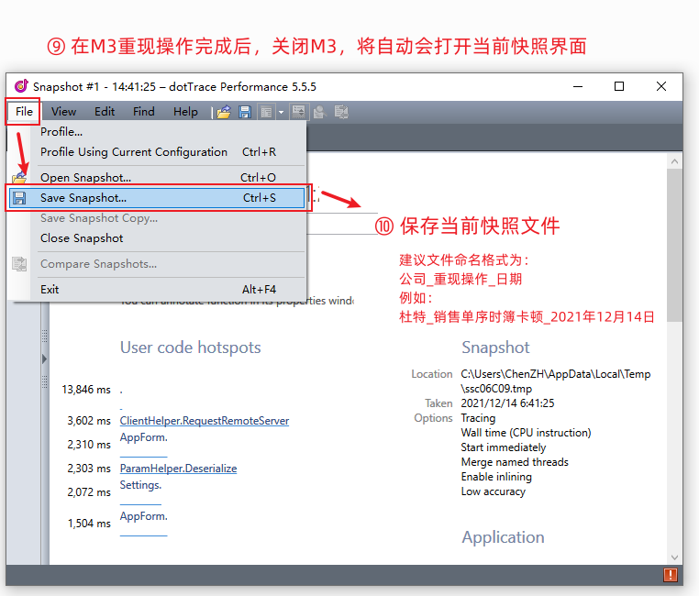Open the Help menu
Screen dimensions: 699x596
[185, 111]
